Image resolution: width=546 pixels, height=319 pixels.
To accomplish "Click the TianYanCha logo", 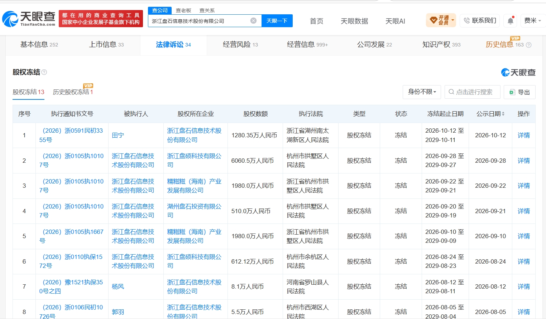I will tap(29, 19).
